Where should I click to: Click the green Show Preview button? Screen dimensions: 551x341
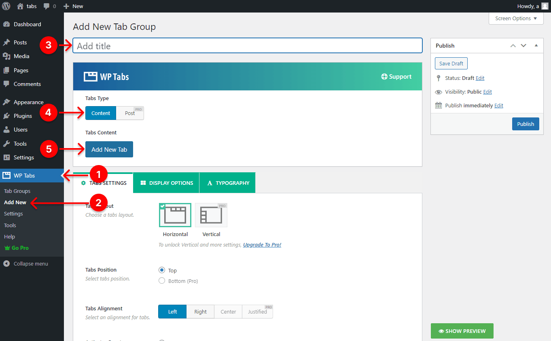pos(462,331)
